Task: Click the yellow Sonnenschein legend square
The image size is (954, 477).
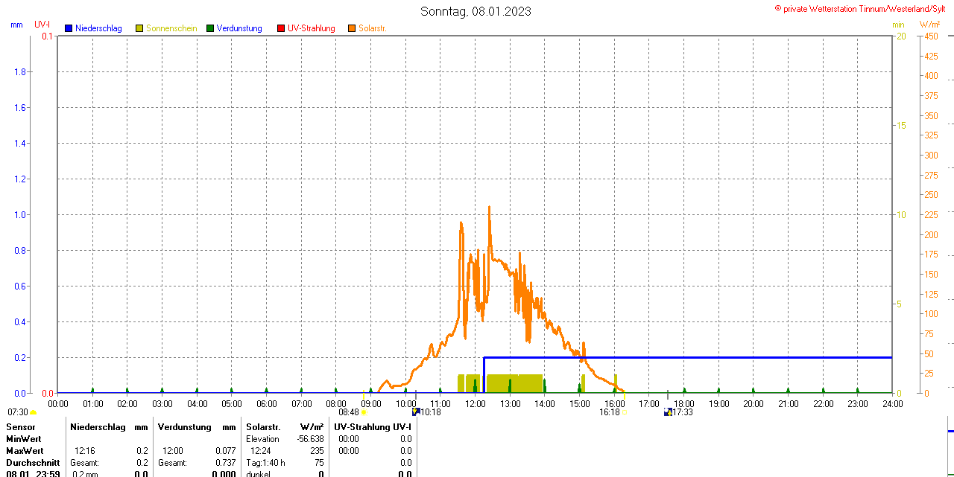Action: pos(139,28)
